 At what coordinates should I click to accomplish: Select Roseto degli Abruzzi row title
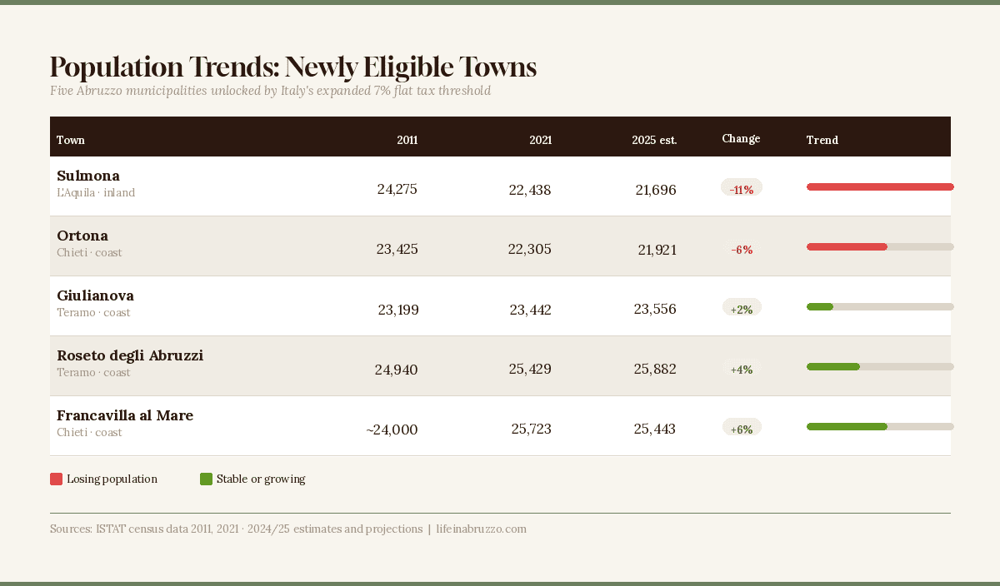click(x=130, y=355)
